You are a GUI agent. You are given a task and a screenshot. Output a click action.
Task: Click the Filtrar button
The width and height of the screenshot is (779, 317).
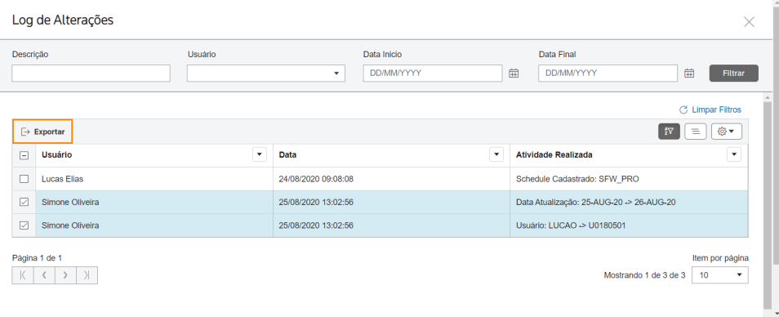(x=734, y=73)
